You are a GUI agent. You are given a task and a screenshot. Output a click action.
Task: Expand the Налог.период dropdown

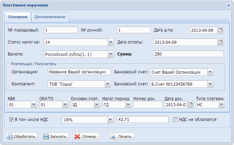pyautogui.click(x=128, y=105)
